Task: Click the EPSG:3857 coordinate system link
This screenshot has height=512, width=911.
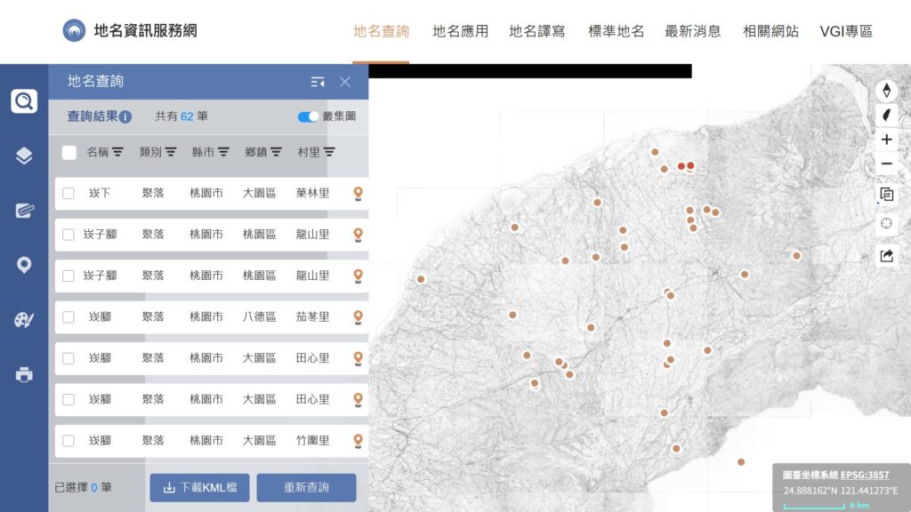Action: pyautogui.click(x=865, y=475)
